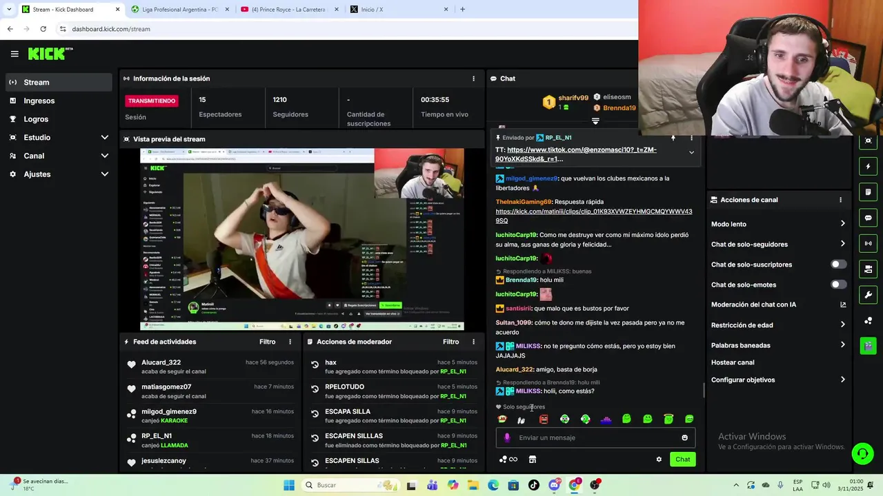Screen dimensions: 883x496
Task: Open the Windows Start menu
Action: coord(289,485)
